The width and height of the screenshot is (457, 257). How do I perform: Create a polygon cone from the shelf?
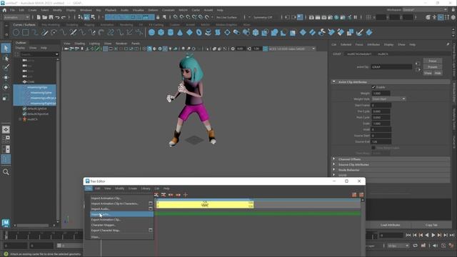[180, 32]
